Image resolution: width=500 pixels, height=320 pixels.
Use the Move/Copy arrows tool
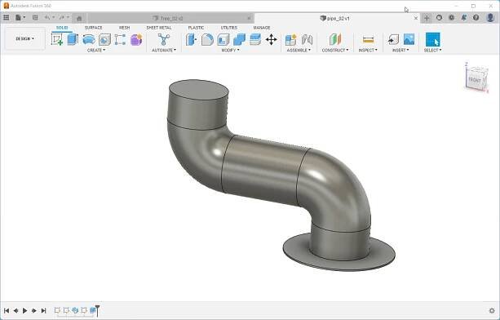272,39
